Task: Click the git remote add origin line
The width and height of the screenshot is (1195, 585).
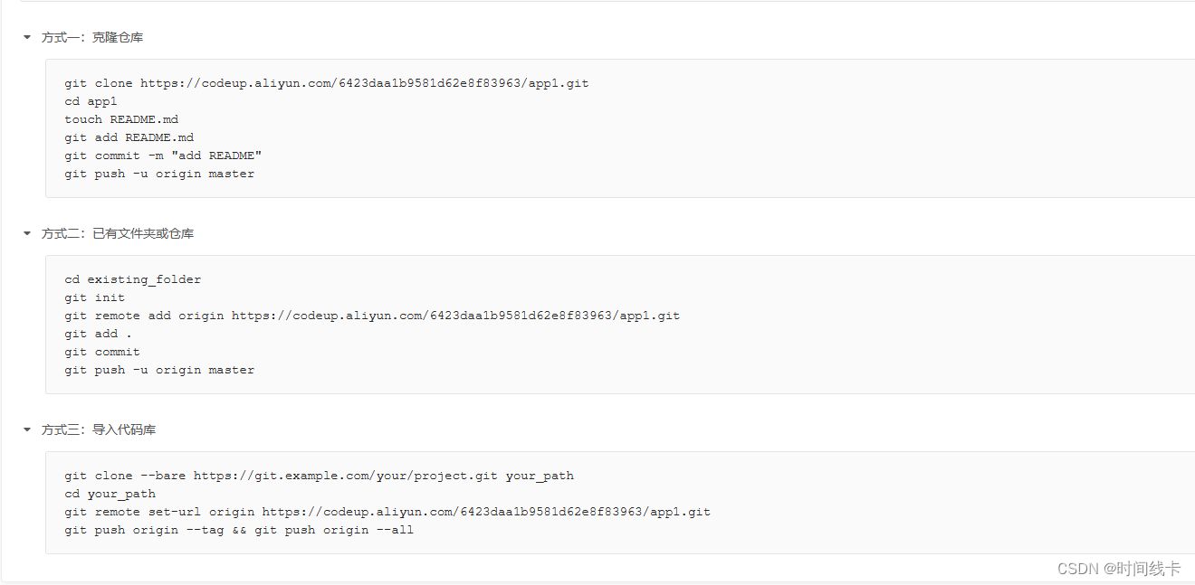Action: pyautogui.click(x=371, y=315)
